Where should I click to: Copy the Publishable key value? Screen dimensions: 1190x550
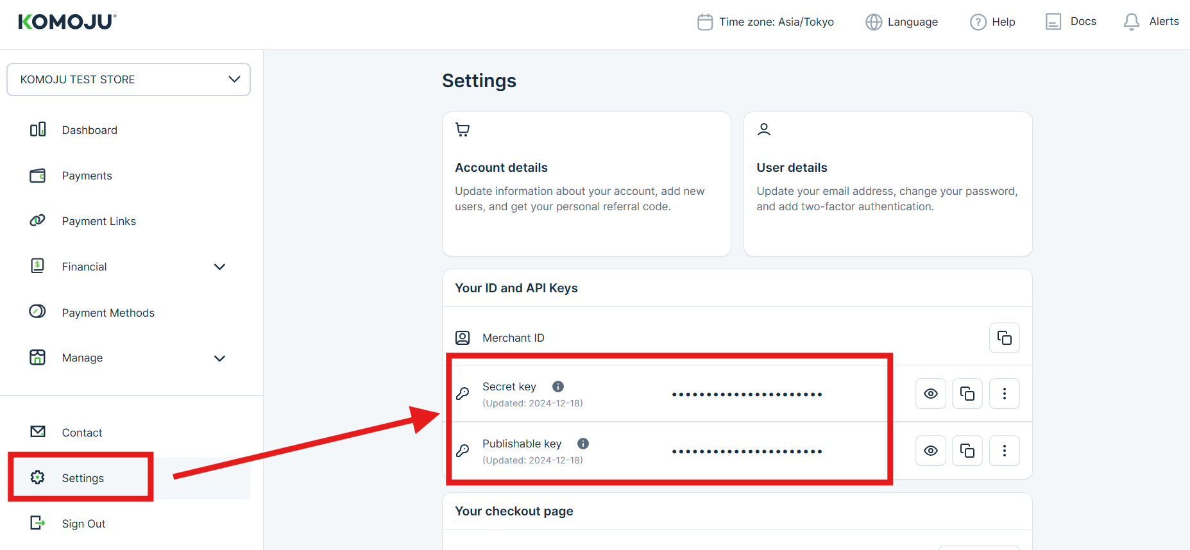click(x=967, y=451)
